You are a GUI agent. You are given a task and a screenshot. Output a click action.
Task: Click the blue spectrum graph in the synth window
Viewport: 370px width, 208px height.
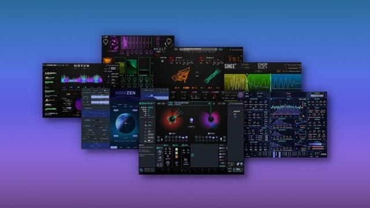pos(287,109)
